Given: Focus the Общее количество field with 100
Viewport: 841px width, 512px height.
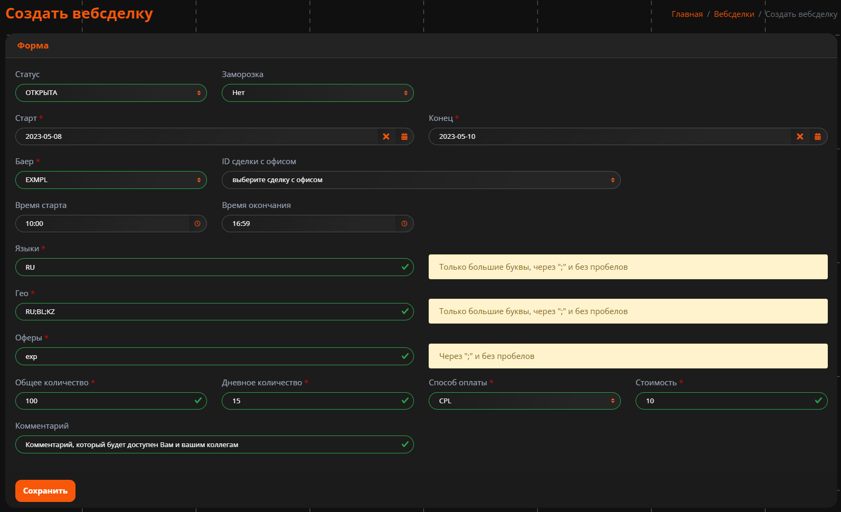Looking at the screenshot, I should [x=111, y=401].
